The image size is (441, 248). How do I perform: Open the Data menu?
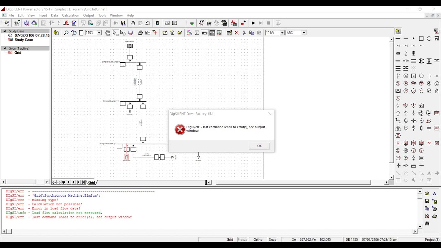54,15
